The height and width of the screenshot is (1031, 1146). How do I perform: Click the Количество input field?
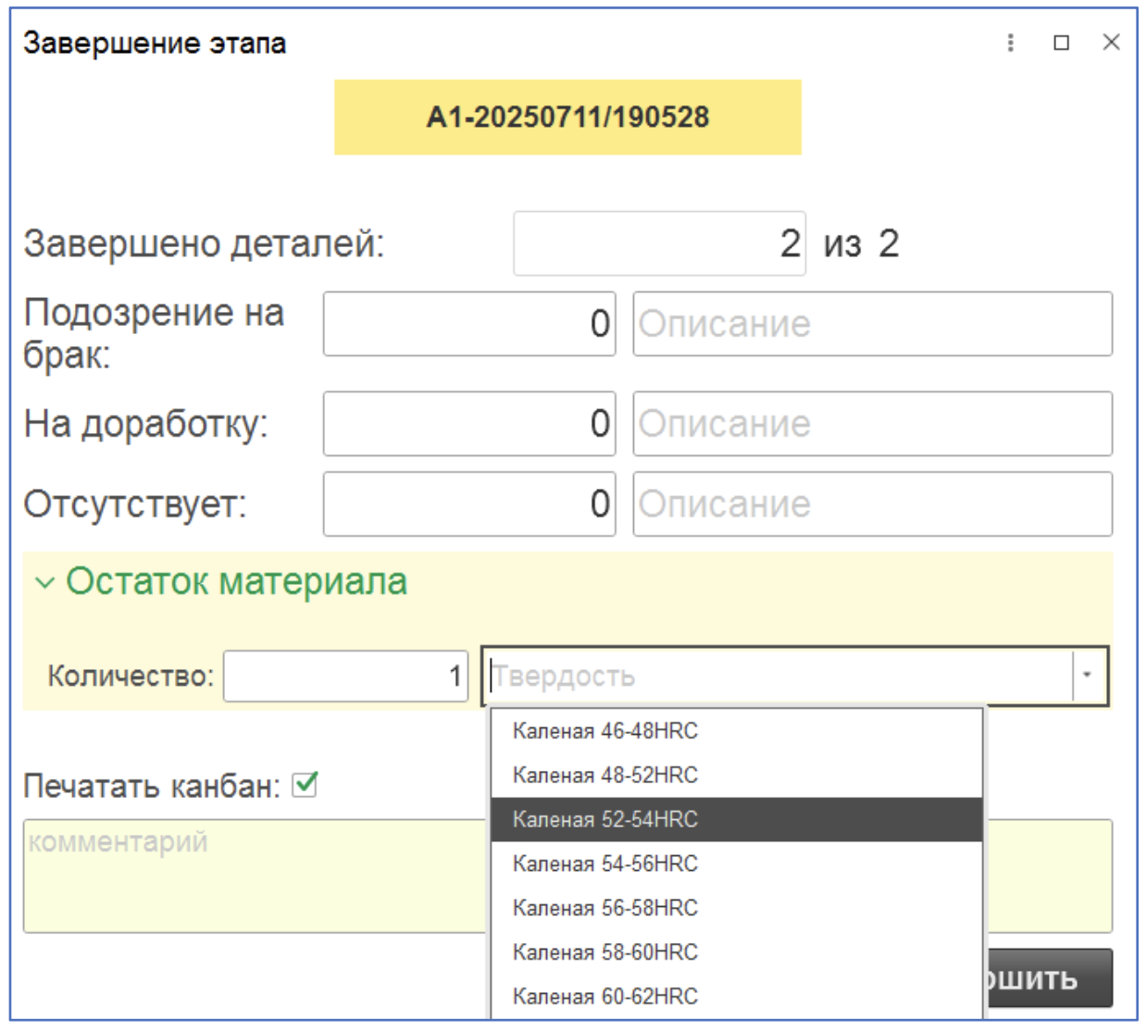tap(344, 676)
